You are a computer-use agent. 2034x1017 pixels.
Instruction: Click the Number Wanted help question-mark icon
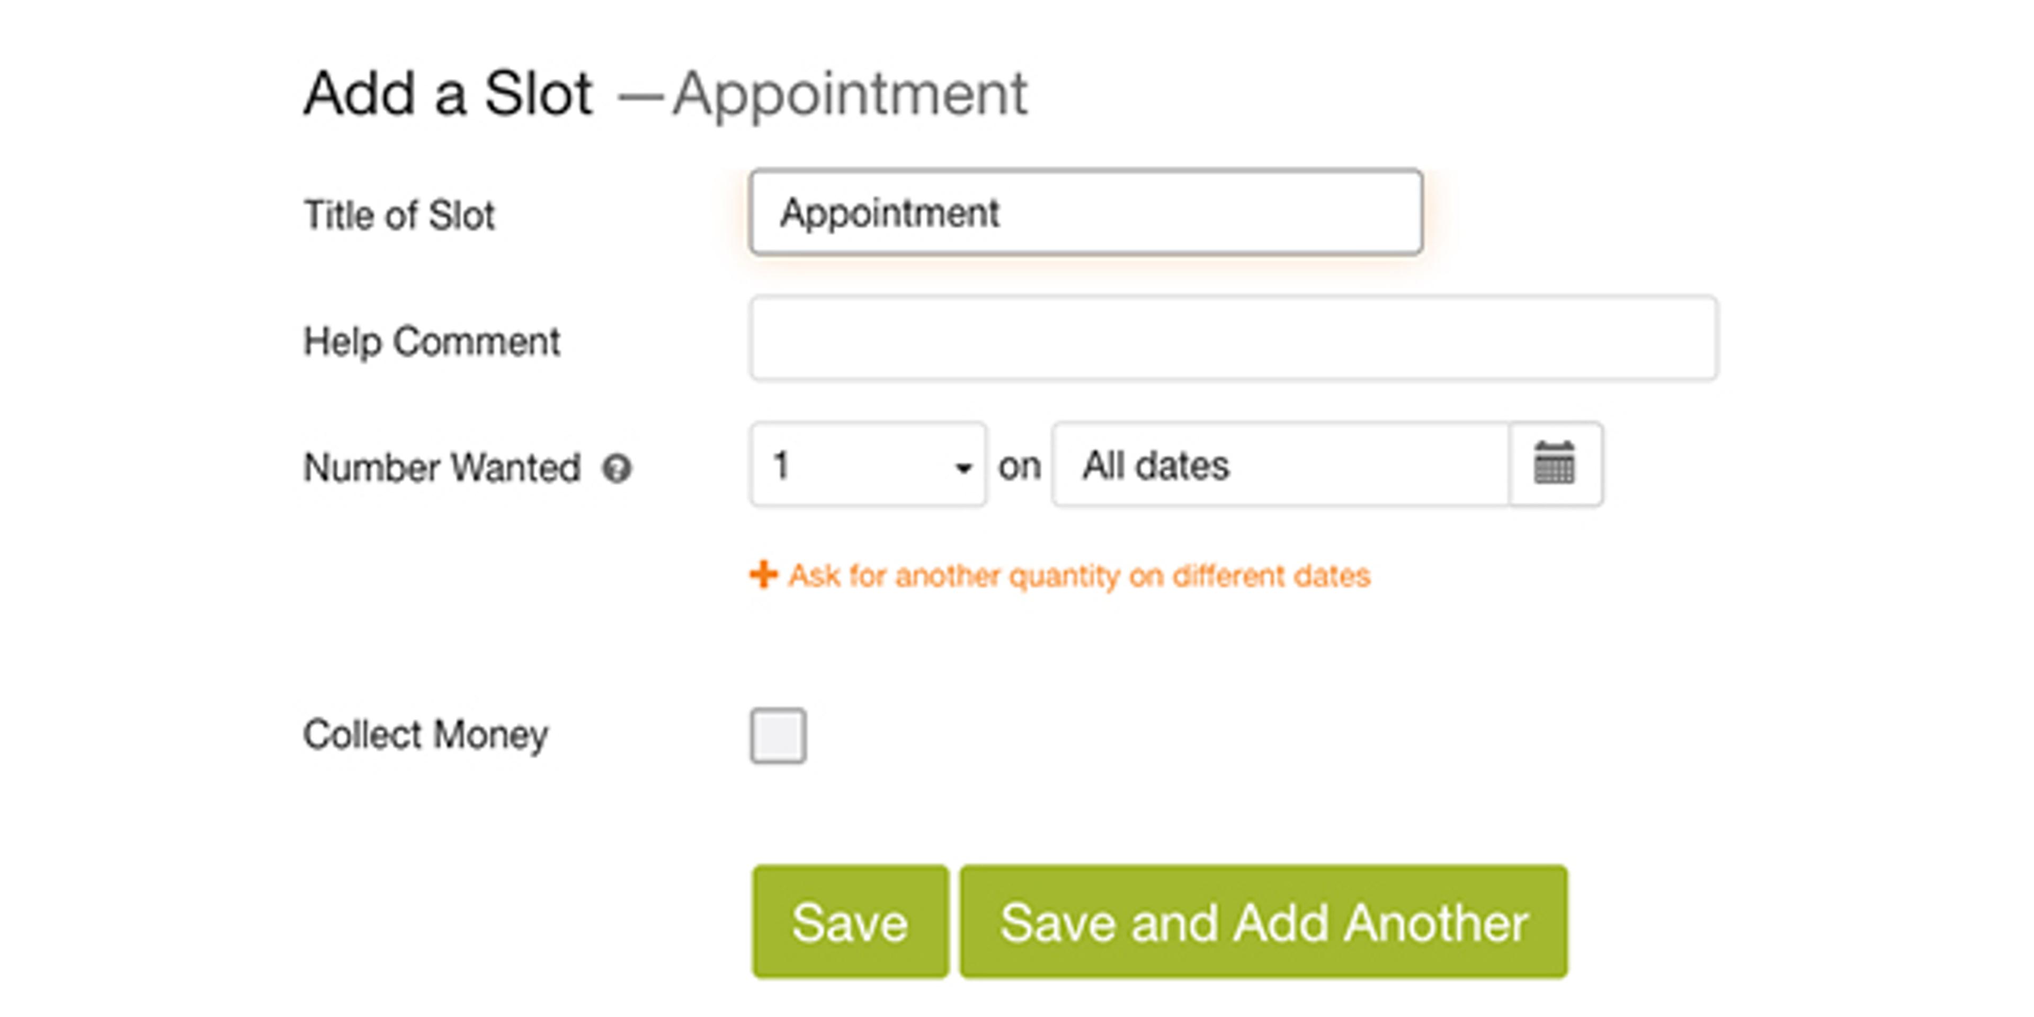pyautogui.click(x=617, y=469)
